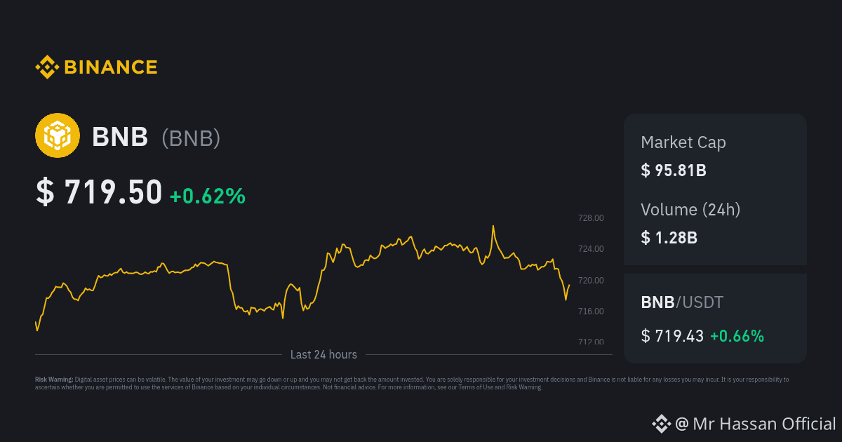Click the $ 95.81B market cap value

(x=674, y=170)
